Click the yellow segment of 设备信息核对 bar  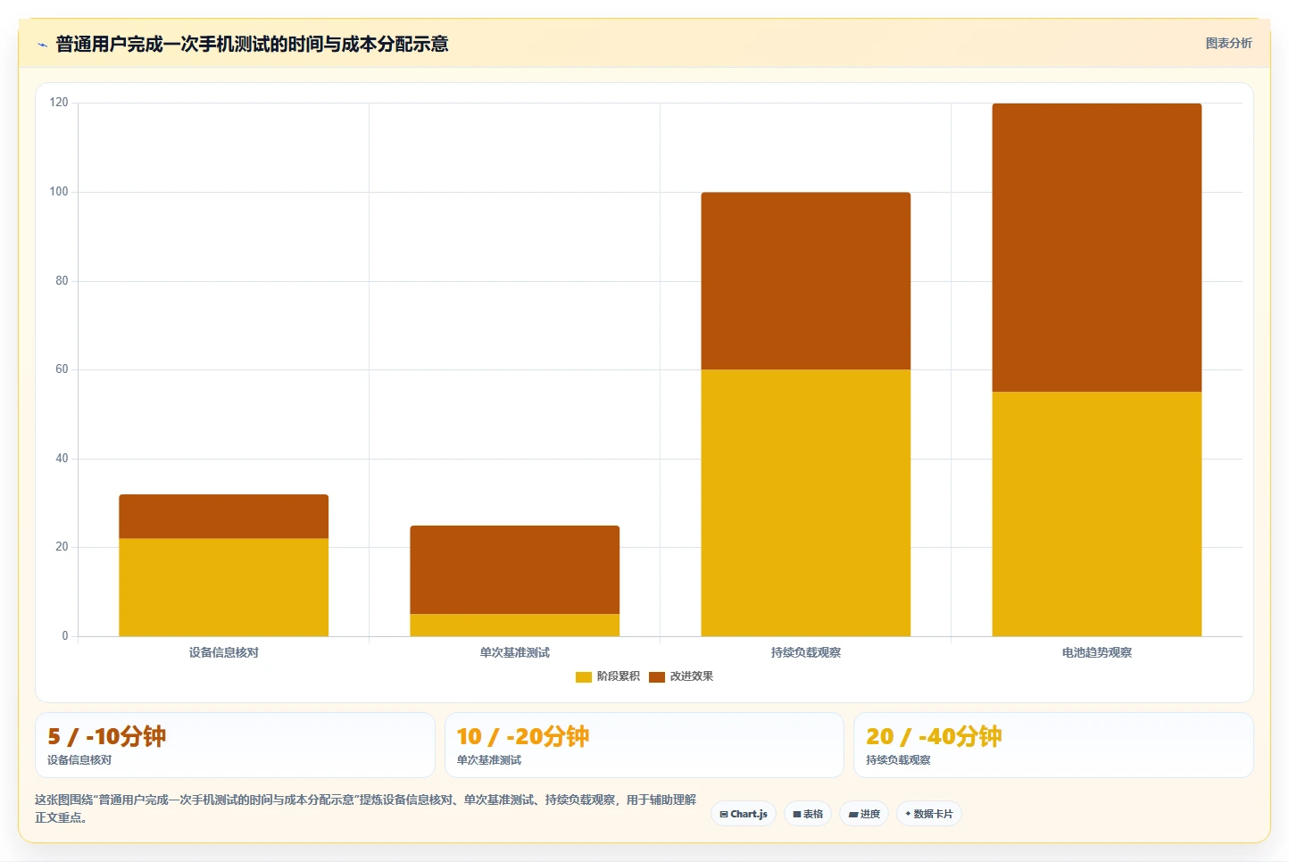(x=224, y=587)
